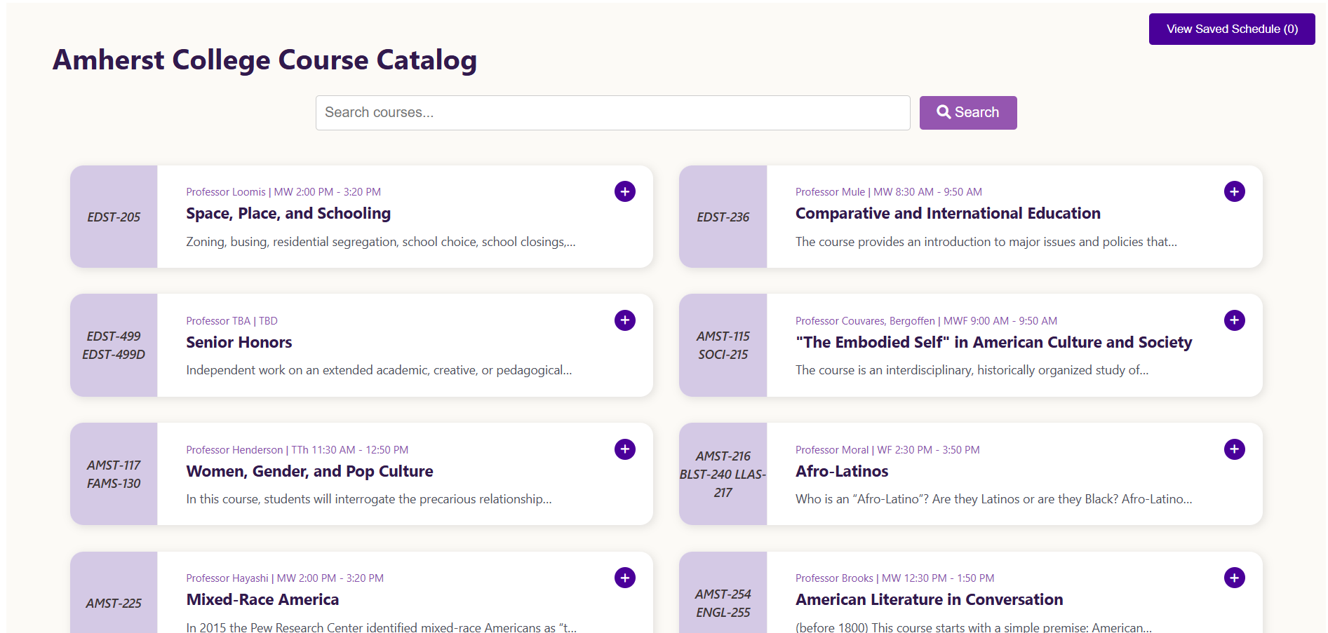Open the View Saved Schedule page
The height and width of the screenshot is (633, 1328).
(x=1231, y=29)
